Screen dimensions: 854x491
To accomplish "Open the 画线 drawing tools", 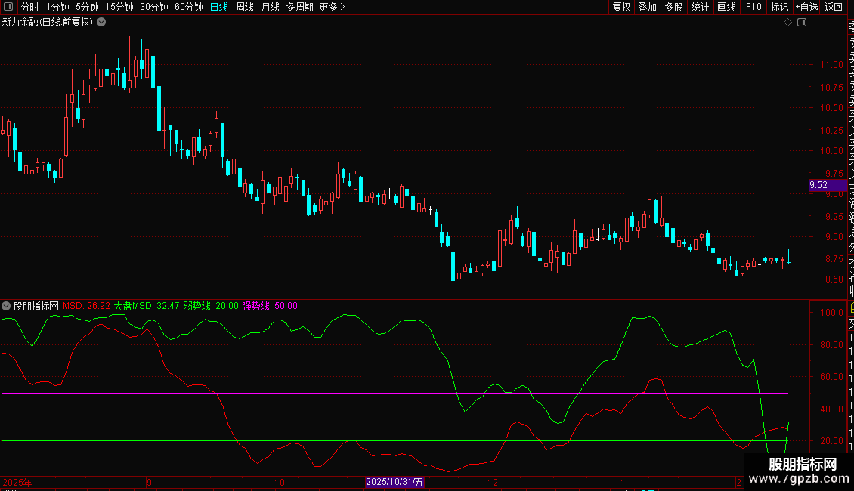I will 726,7.
